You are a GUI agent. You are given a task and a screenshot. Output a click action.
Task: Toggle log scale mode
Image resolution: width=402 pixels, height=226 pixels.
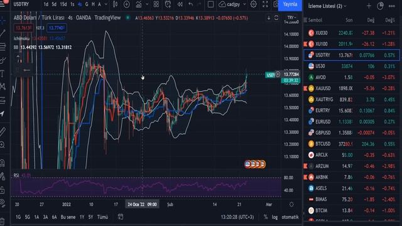pyautogui.click(x=274, y=217)
